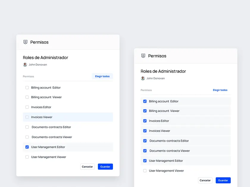This screenshot has height=187, width=250.
Task: Uncheck User Management Editor on left panel
Action: (27, 147)
